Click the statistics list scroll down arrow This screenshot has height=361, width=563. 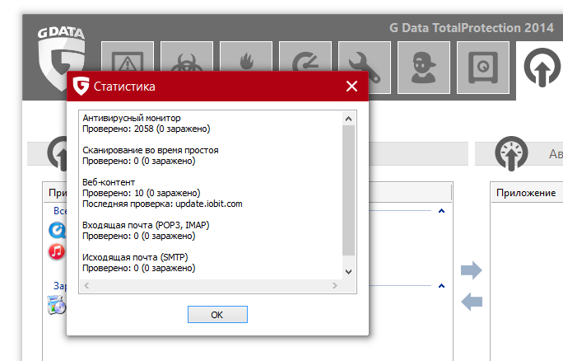click(348, 272)
